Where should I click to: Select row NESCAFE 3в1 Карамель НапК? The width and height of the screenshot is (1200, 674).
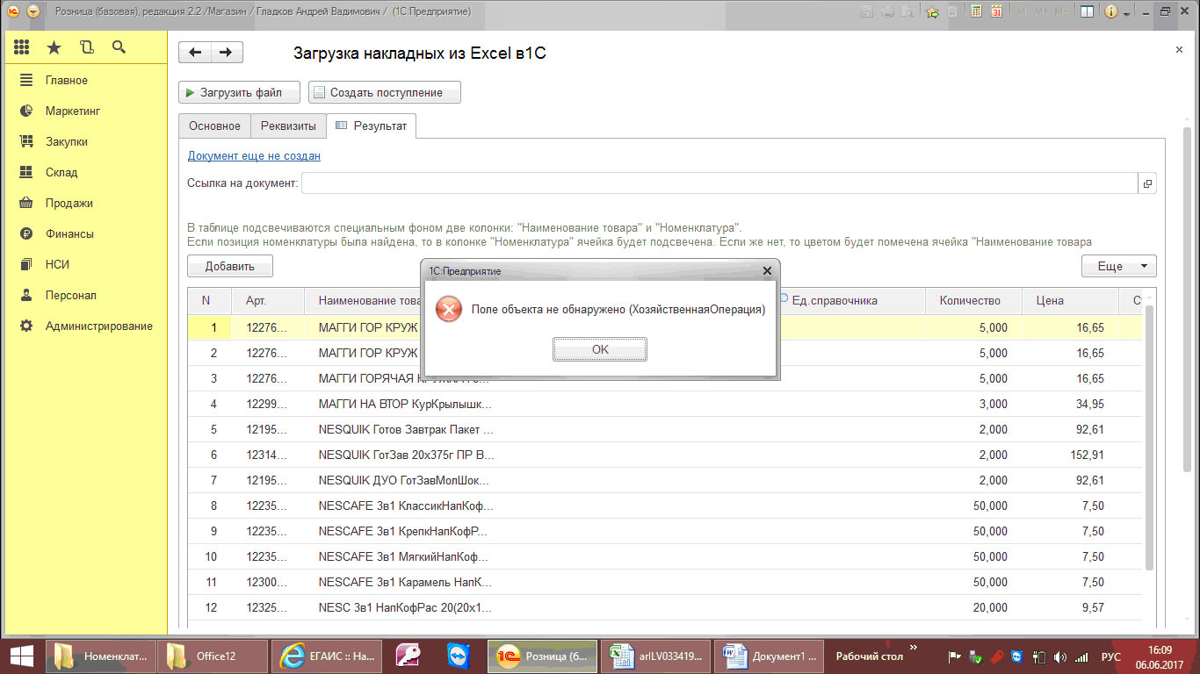(x=665, y=583)
